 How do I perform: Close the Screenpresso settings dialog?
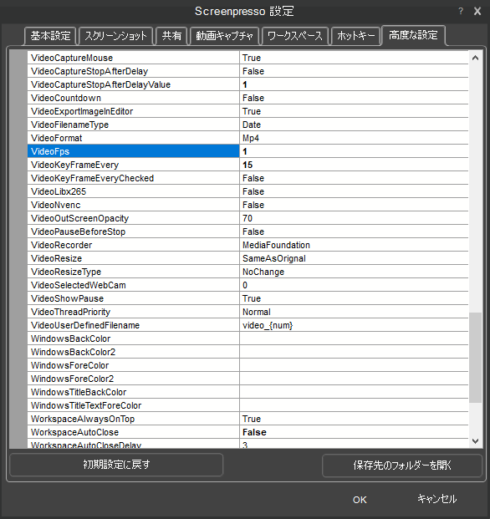point(477,11)
